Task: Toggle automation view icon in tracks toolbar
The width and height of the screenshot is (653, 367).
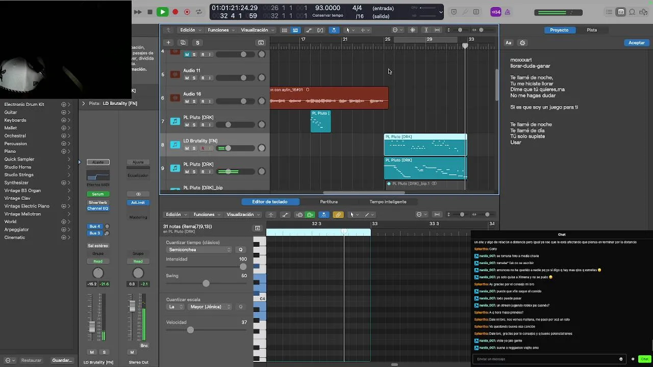Action: tap(309, 30)
